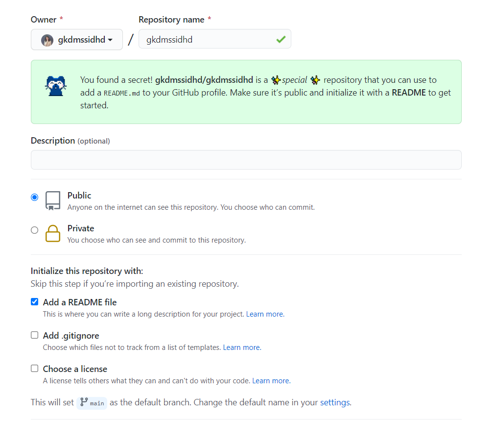This screenshot has height=421, width=495.
Task: Click the 'Public' option label text
Action: (x=79, y=196)
